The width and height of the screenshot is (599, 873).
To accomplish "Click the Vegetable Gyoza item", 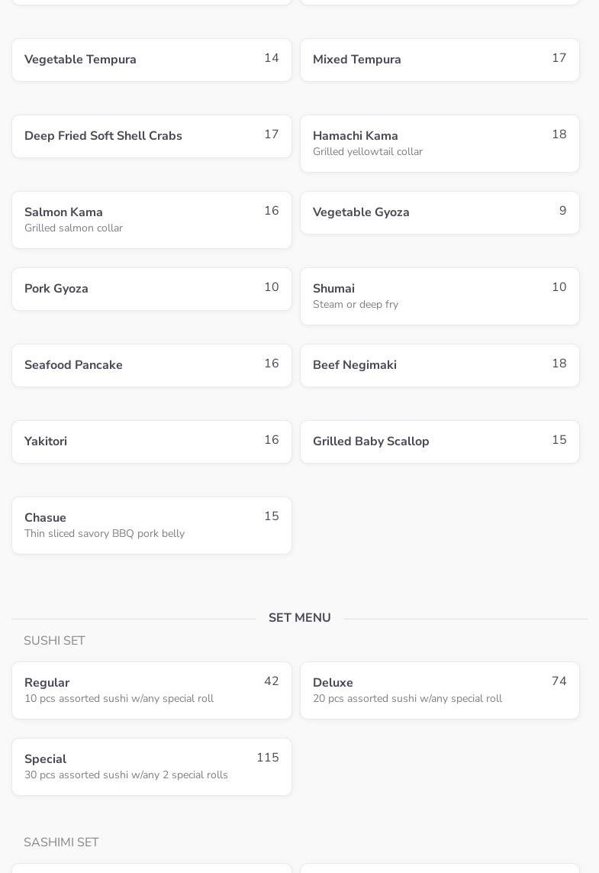I will pos(440,212).
